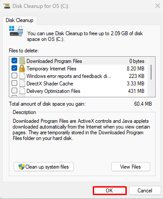Click the Windows drive cleanup icon beside the description
The image size is (163, 199).
tap(16, 31)
